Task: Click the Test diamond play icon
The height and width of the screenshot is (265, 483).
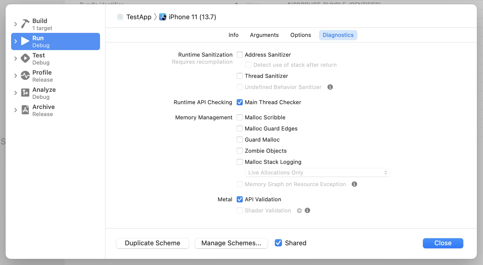Action: tap(25, 58)
